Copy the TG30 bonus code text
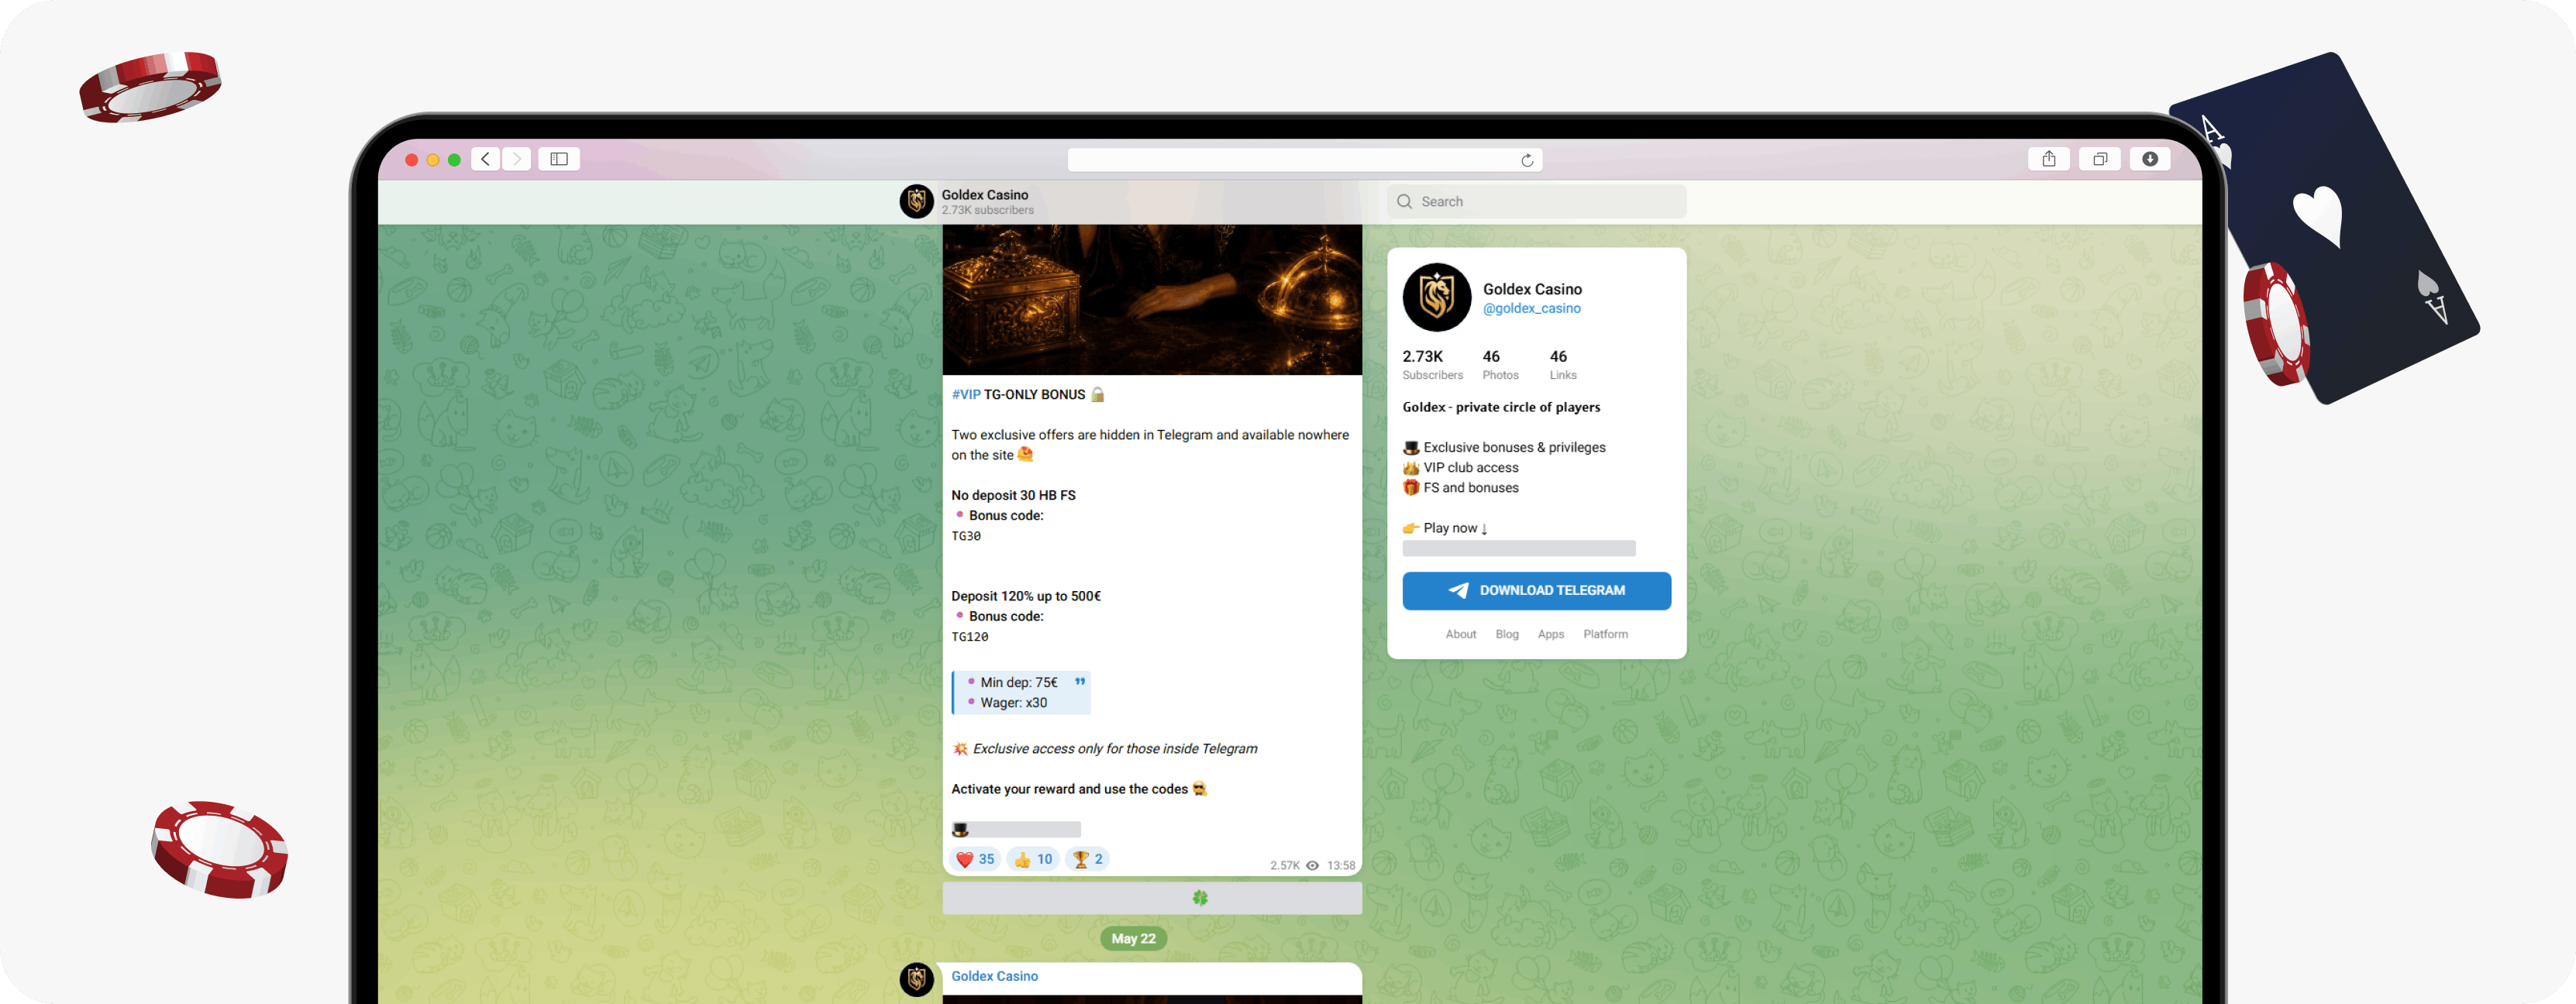Screen dimensions: 2576x1004 966,536
